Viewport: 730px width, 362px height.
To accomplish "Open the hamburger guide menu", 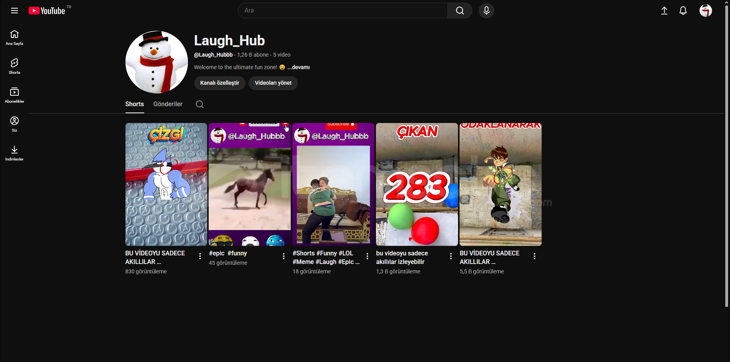I will coord(14,11).
